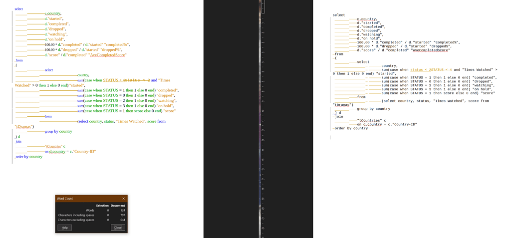The width and height of the screenshot is (511, 238).
Task: Click "AveCompletedScore" in the left document
Action: pos(108,55)
